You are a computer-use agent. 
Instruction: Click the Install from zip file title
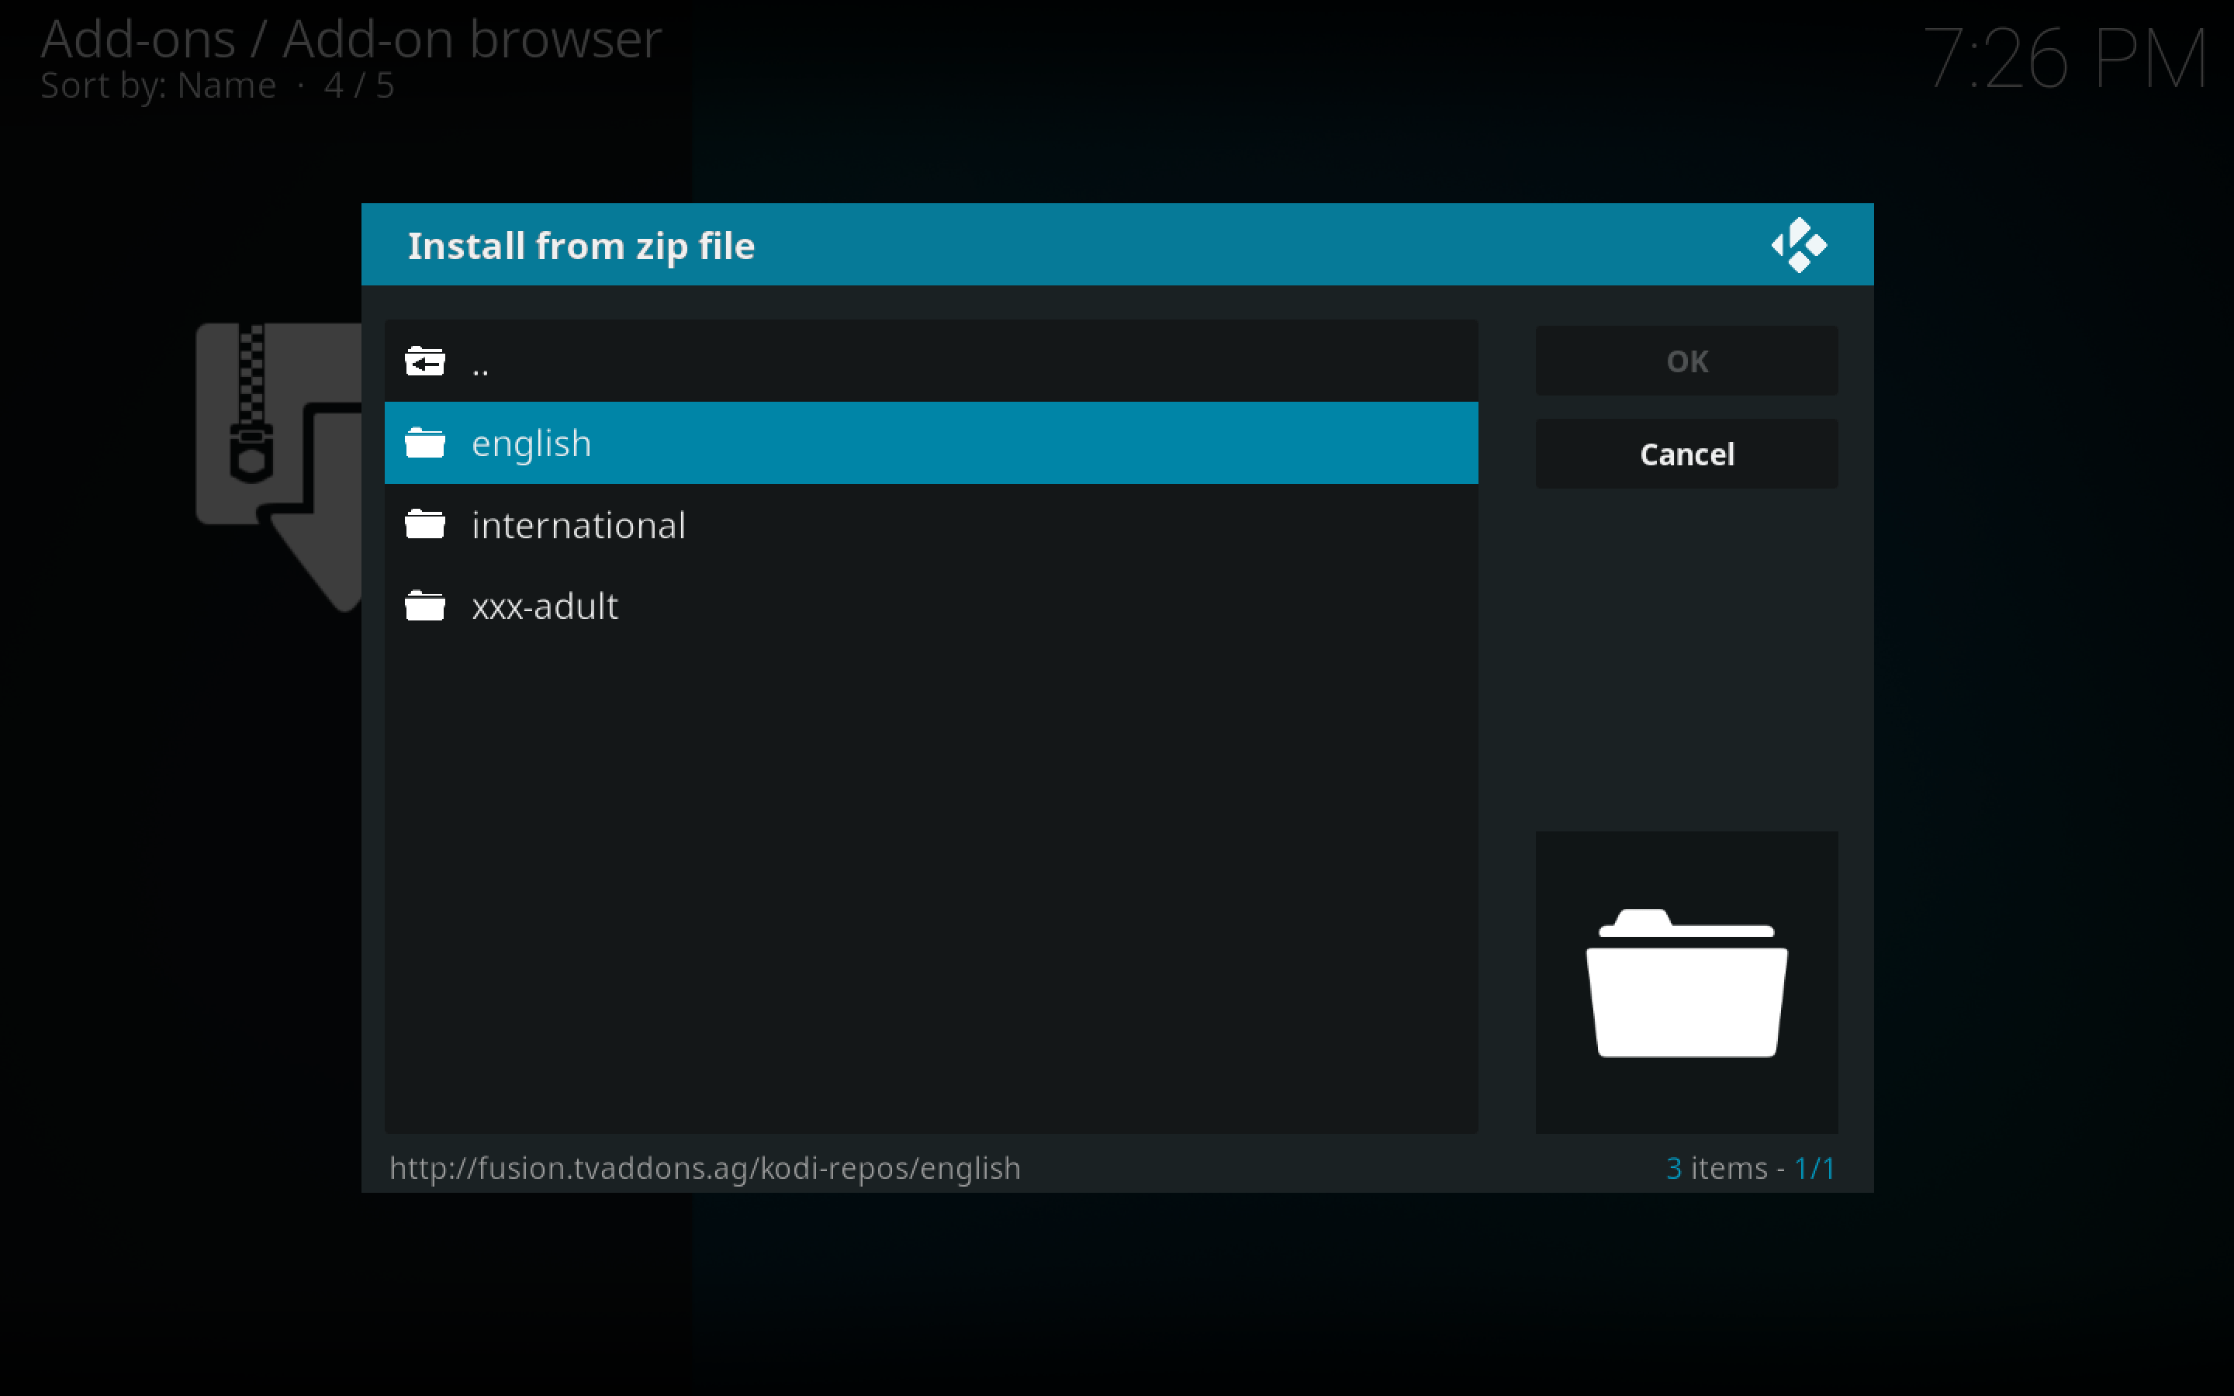tap(581, 246)
